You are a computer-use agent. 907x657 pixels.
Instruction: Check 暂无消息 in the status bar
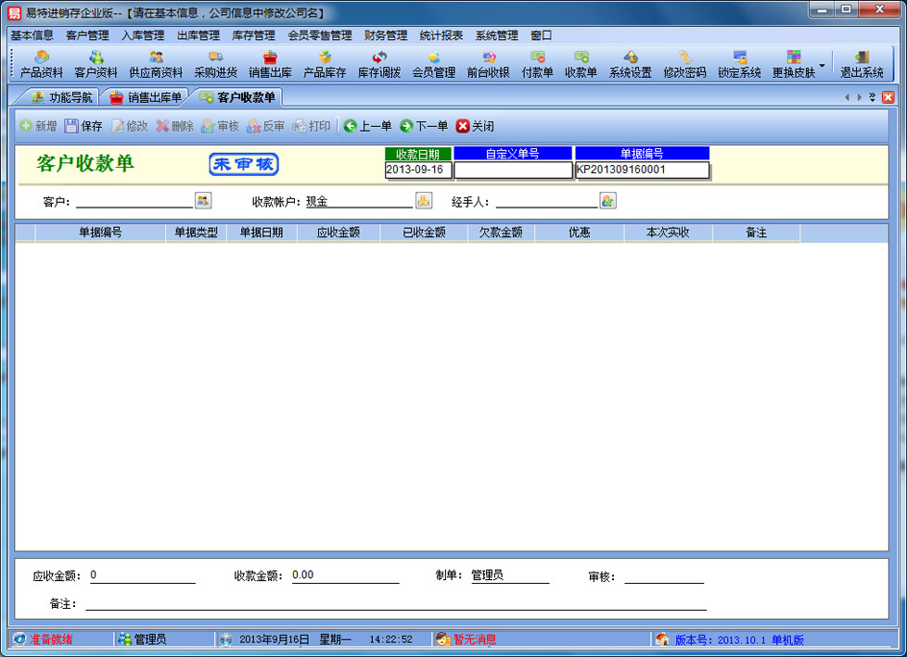tap(466, 639)
